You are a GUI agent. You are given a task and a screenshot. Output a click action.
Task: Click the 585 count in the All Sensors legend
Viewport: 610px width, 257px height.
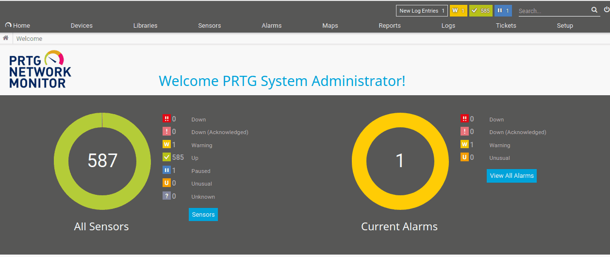[178, 157]
